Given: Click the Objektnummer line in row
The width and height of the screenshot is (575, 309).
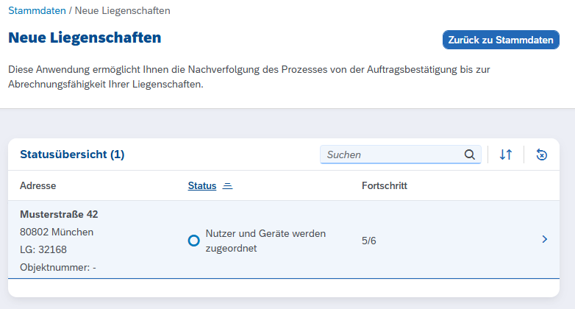Looking at the screenshot, I should (57, 268).
